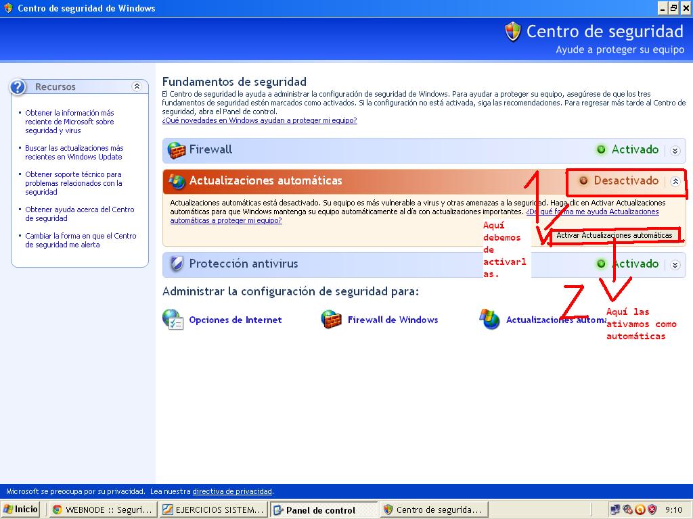Open the Inicio start menu

coord(21,510)
